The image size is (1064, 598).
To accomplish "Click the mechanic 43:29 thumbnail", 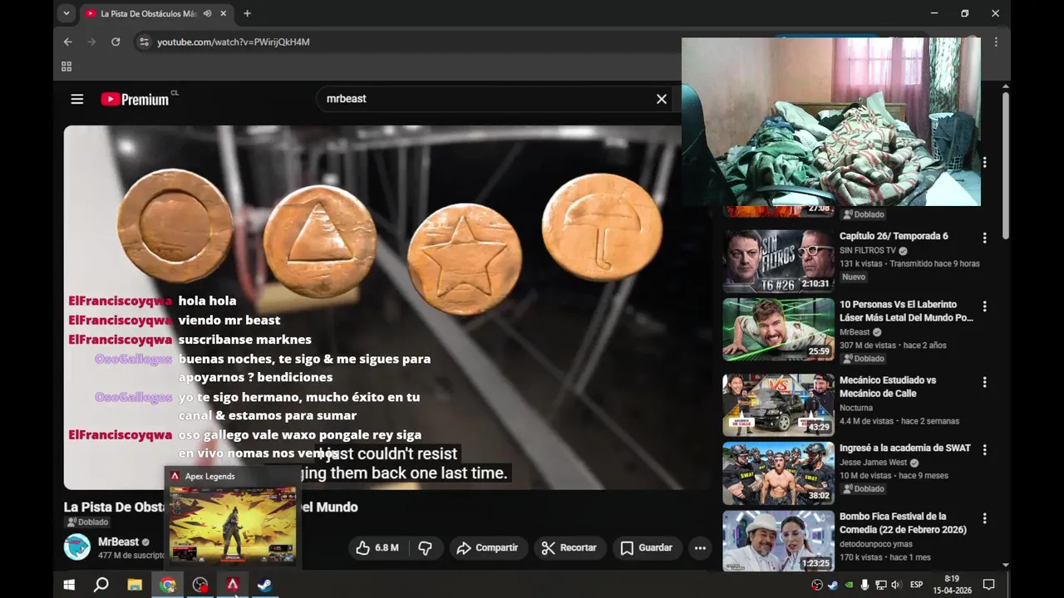I will (x=778, y=404).
